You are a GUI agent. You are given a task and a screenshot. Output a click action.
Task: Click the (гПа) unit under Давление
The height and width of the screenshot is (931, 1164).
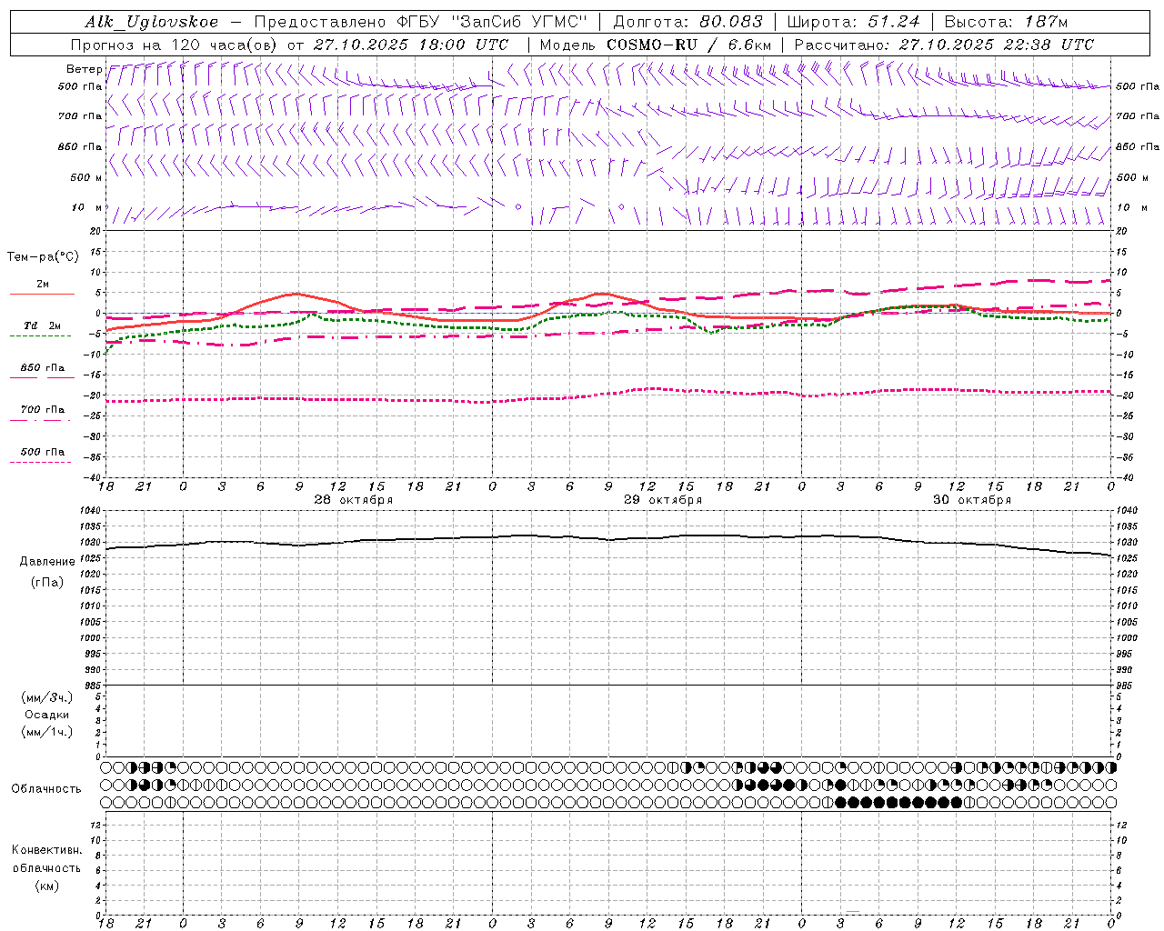47,582
